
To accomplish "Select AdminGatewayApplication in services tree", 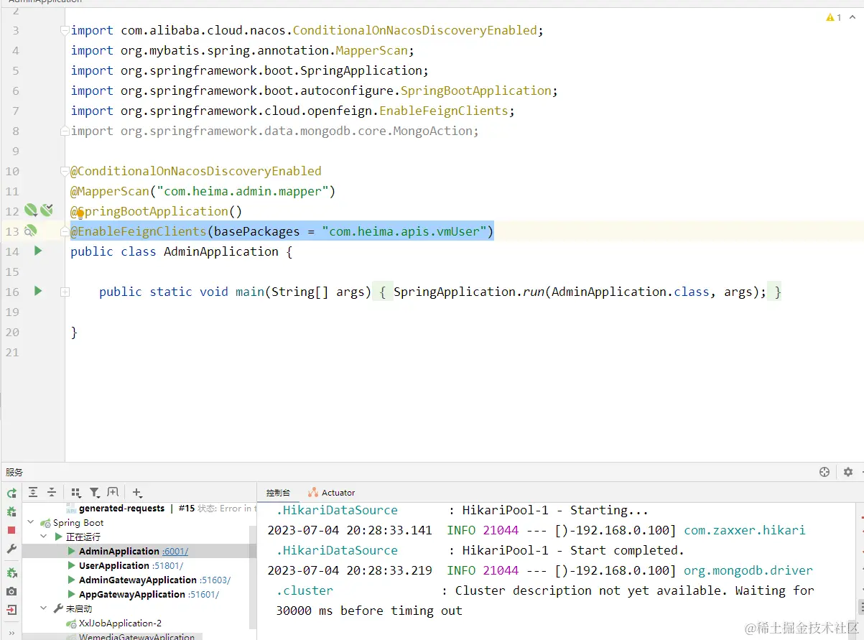I will click(x=138, y=580).
